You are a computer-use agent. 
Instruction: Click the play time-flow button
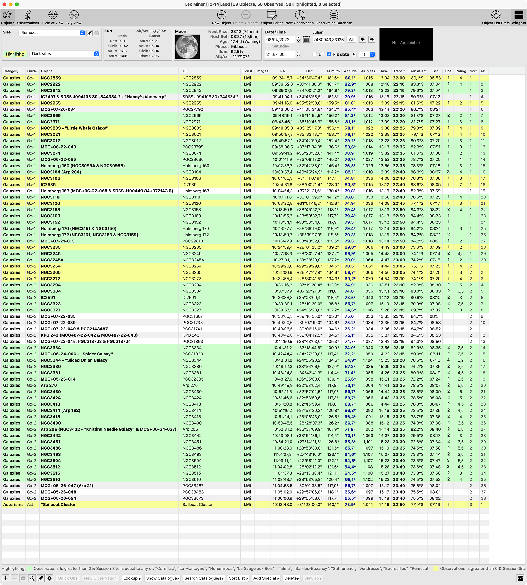coord(354,55)
